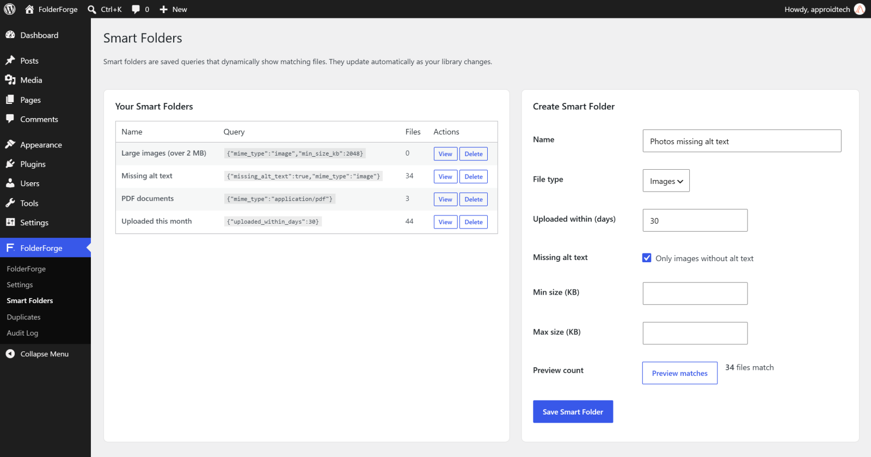This screenshot has height=457, width=871.
Task: Open the File type Images dropdown
Action: point(666,181)
